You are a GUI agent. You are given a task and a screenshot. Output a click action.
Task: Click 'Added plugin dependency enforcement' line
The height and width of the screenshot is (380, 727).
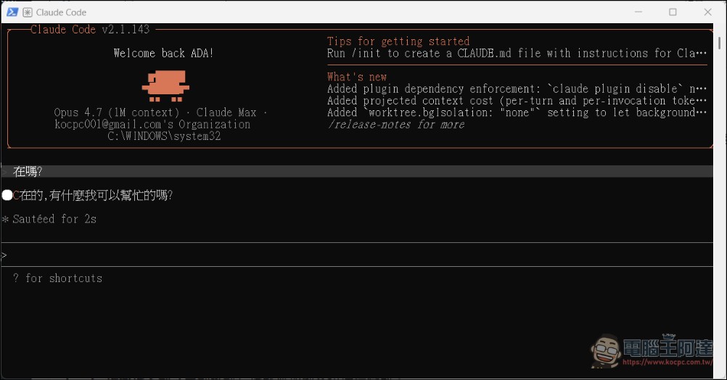tap(517, 88)
